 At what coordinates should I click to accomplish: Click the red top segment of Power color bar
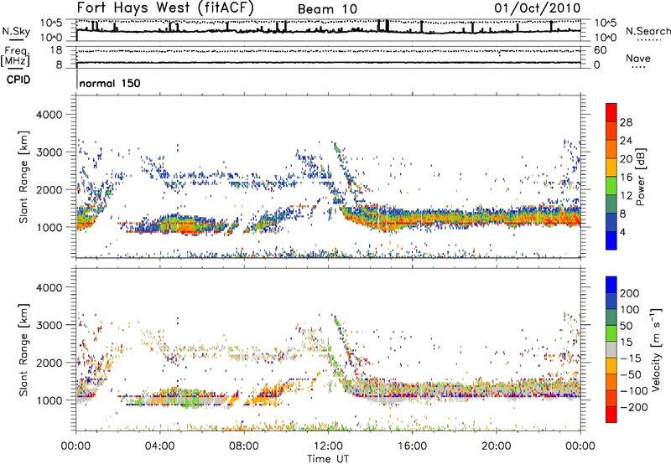click(611, 112)
